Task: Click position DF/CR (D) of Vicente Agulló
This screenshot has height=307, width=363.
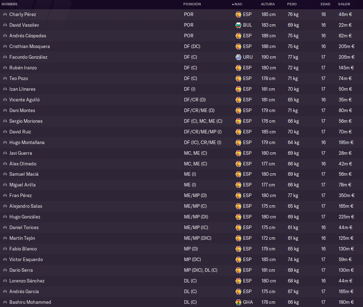Action: pyautogui.click(x=195, y=100)
